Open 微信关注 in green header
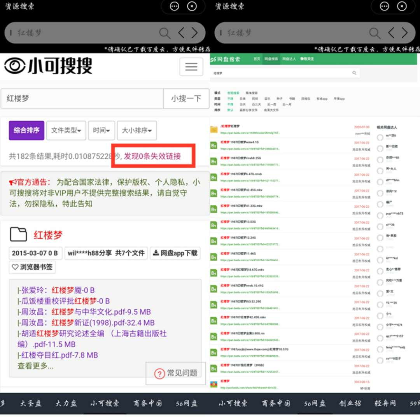420x420 pixels. tap(307, 59)
